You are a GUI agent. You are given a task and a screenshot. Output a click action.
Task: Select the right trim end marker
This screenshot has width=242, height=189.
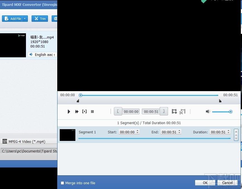[x=220, y=101]
